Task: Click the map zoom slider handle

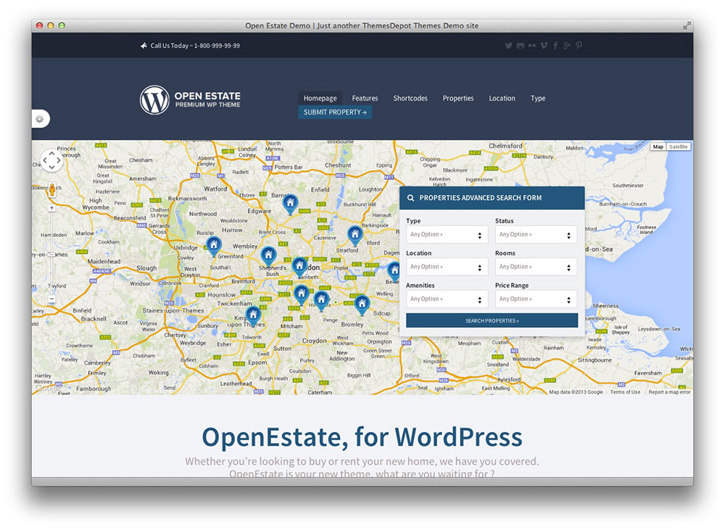Action: (51, 254)
